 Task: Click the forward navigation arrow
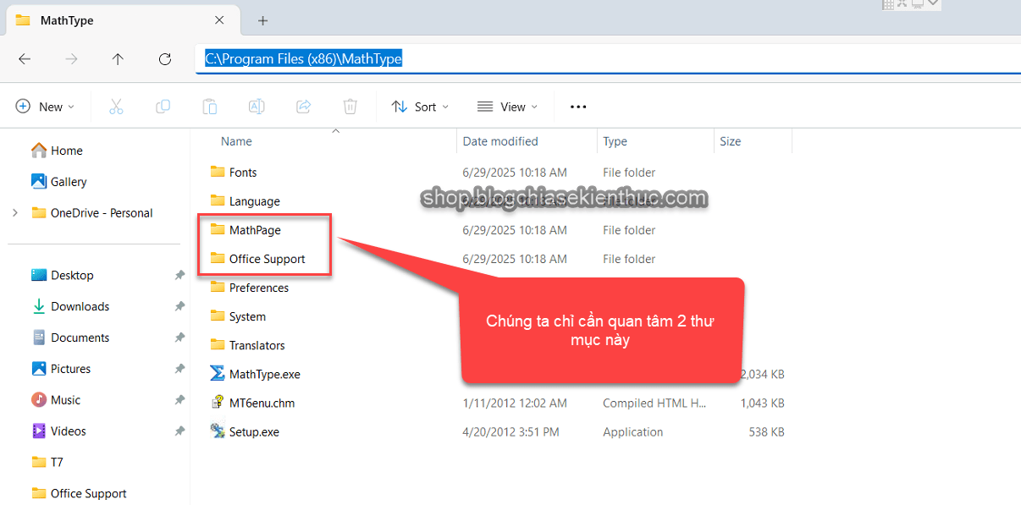tap(72, 59)
